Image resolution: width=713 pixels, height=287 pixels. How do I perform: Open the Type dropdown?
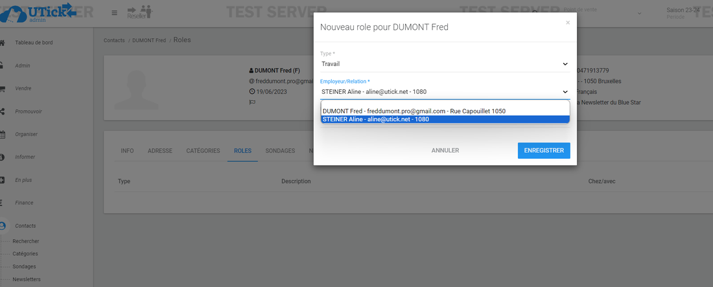[445, 63]
